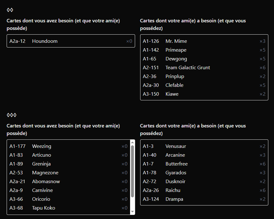Select the Houndoom A2a-12 card row
274x219 pixels.
pos(71,41)
